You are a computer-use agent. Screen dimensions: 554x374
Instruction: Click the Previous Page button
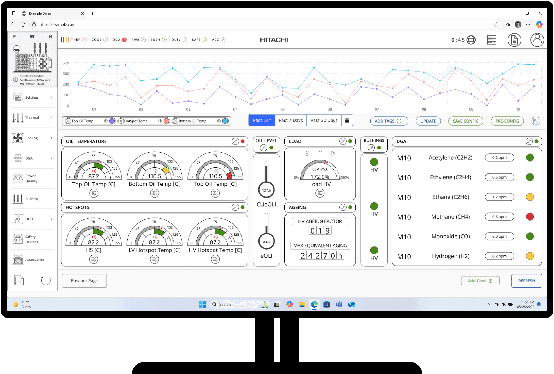tap(84, 281)
